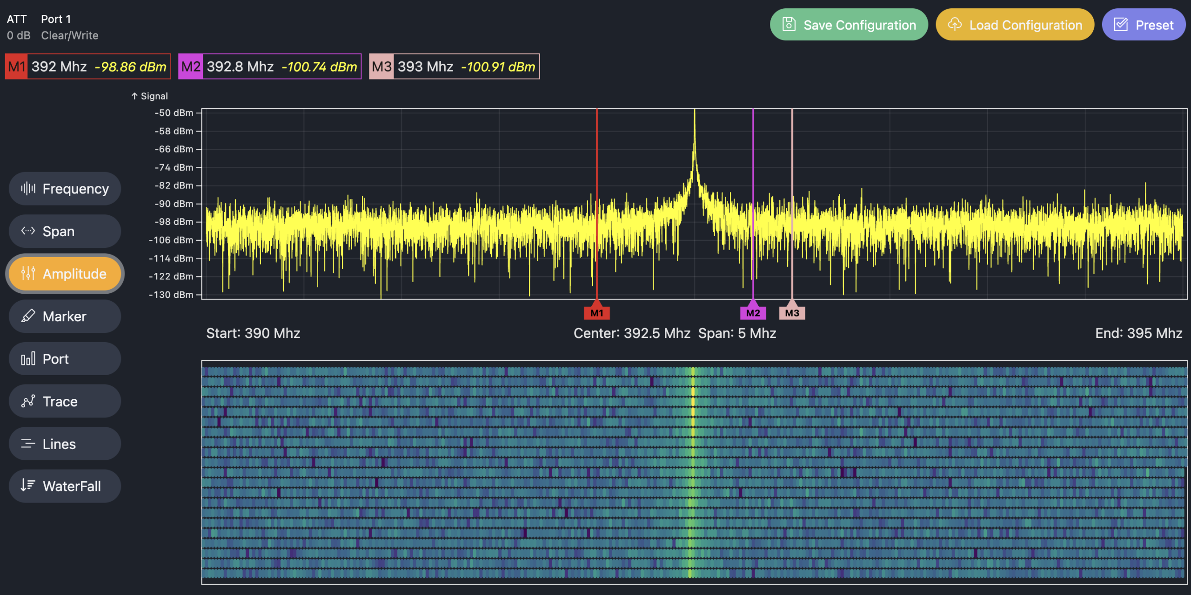Click the -100.91 dBm M3 value
The width and height of the screenshot is (1191, 595).
498,67
